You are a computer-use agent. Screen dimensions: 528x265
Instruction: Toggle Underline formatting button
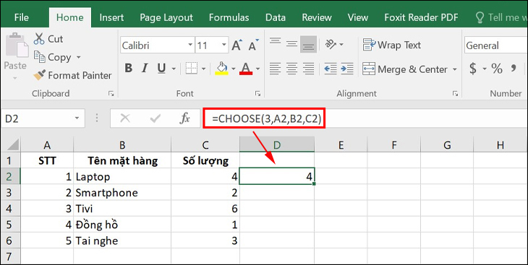(161, 69)
